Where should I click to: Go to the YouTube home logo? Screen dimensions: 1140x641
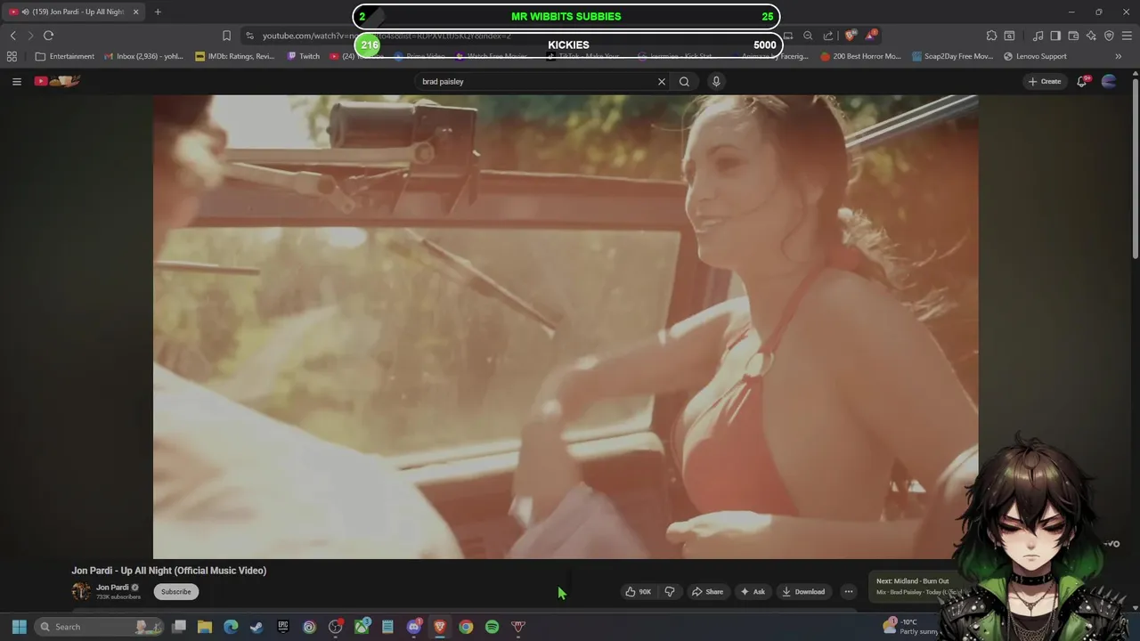(57, 81)
